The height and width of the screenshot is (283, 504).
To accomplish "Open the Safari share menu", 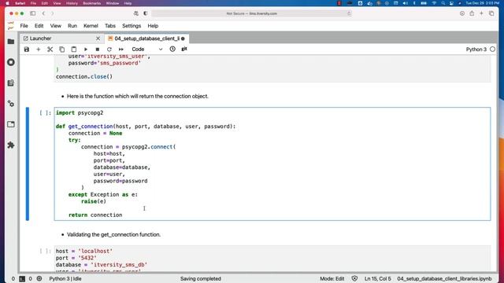I will tap(472, 13).
